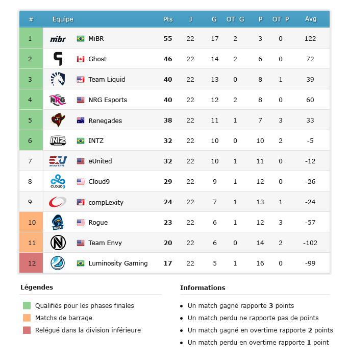Click the Brazil flag next to INTZ
The image size is (349, 360).
81,141
